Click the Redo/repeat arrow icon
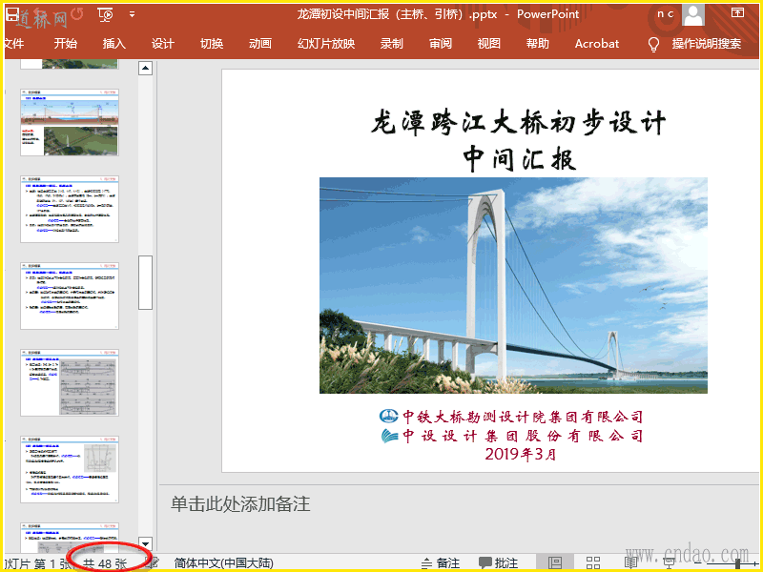Screen dimensions: 763x572 point(77,13)
